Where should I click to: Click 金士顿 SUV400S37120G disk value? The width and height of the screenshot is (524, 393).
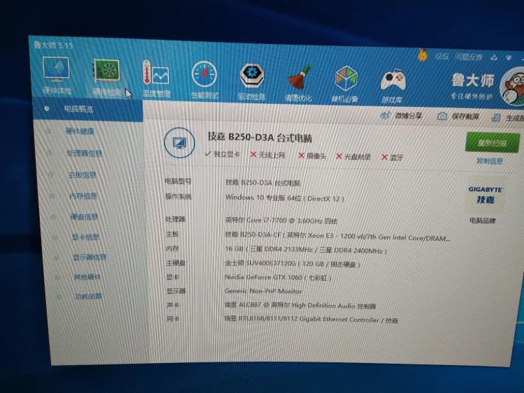pos(293,264)
